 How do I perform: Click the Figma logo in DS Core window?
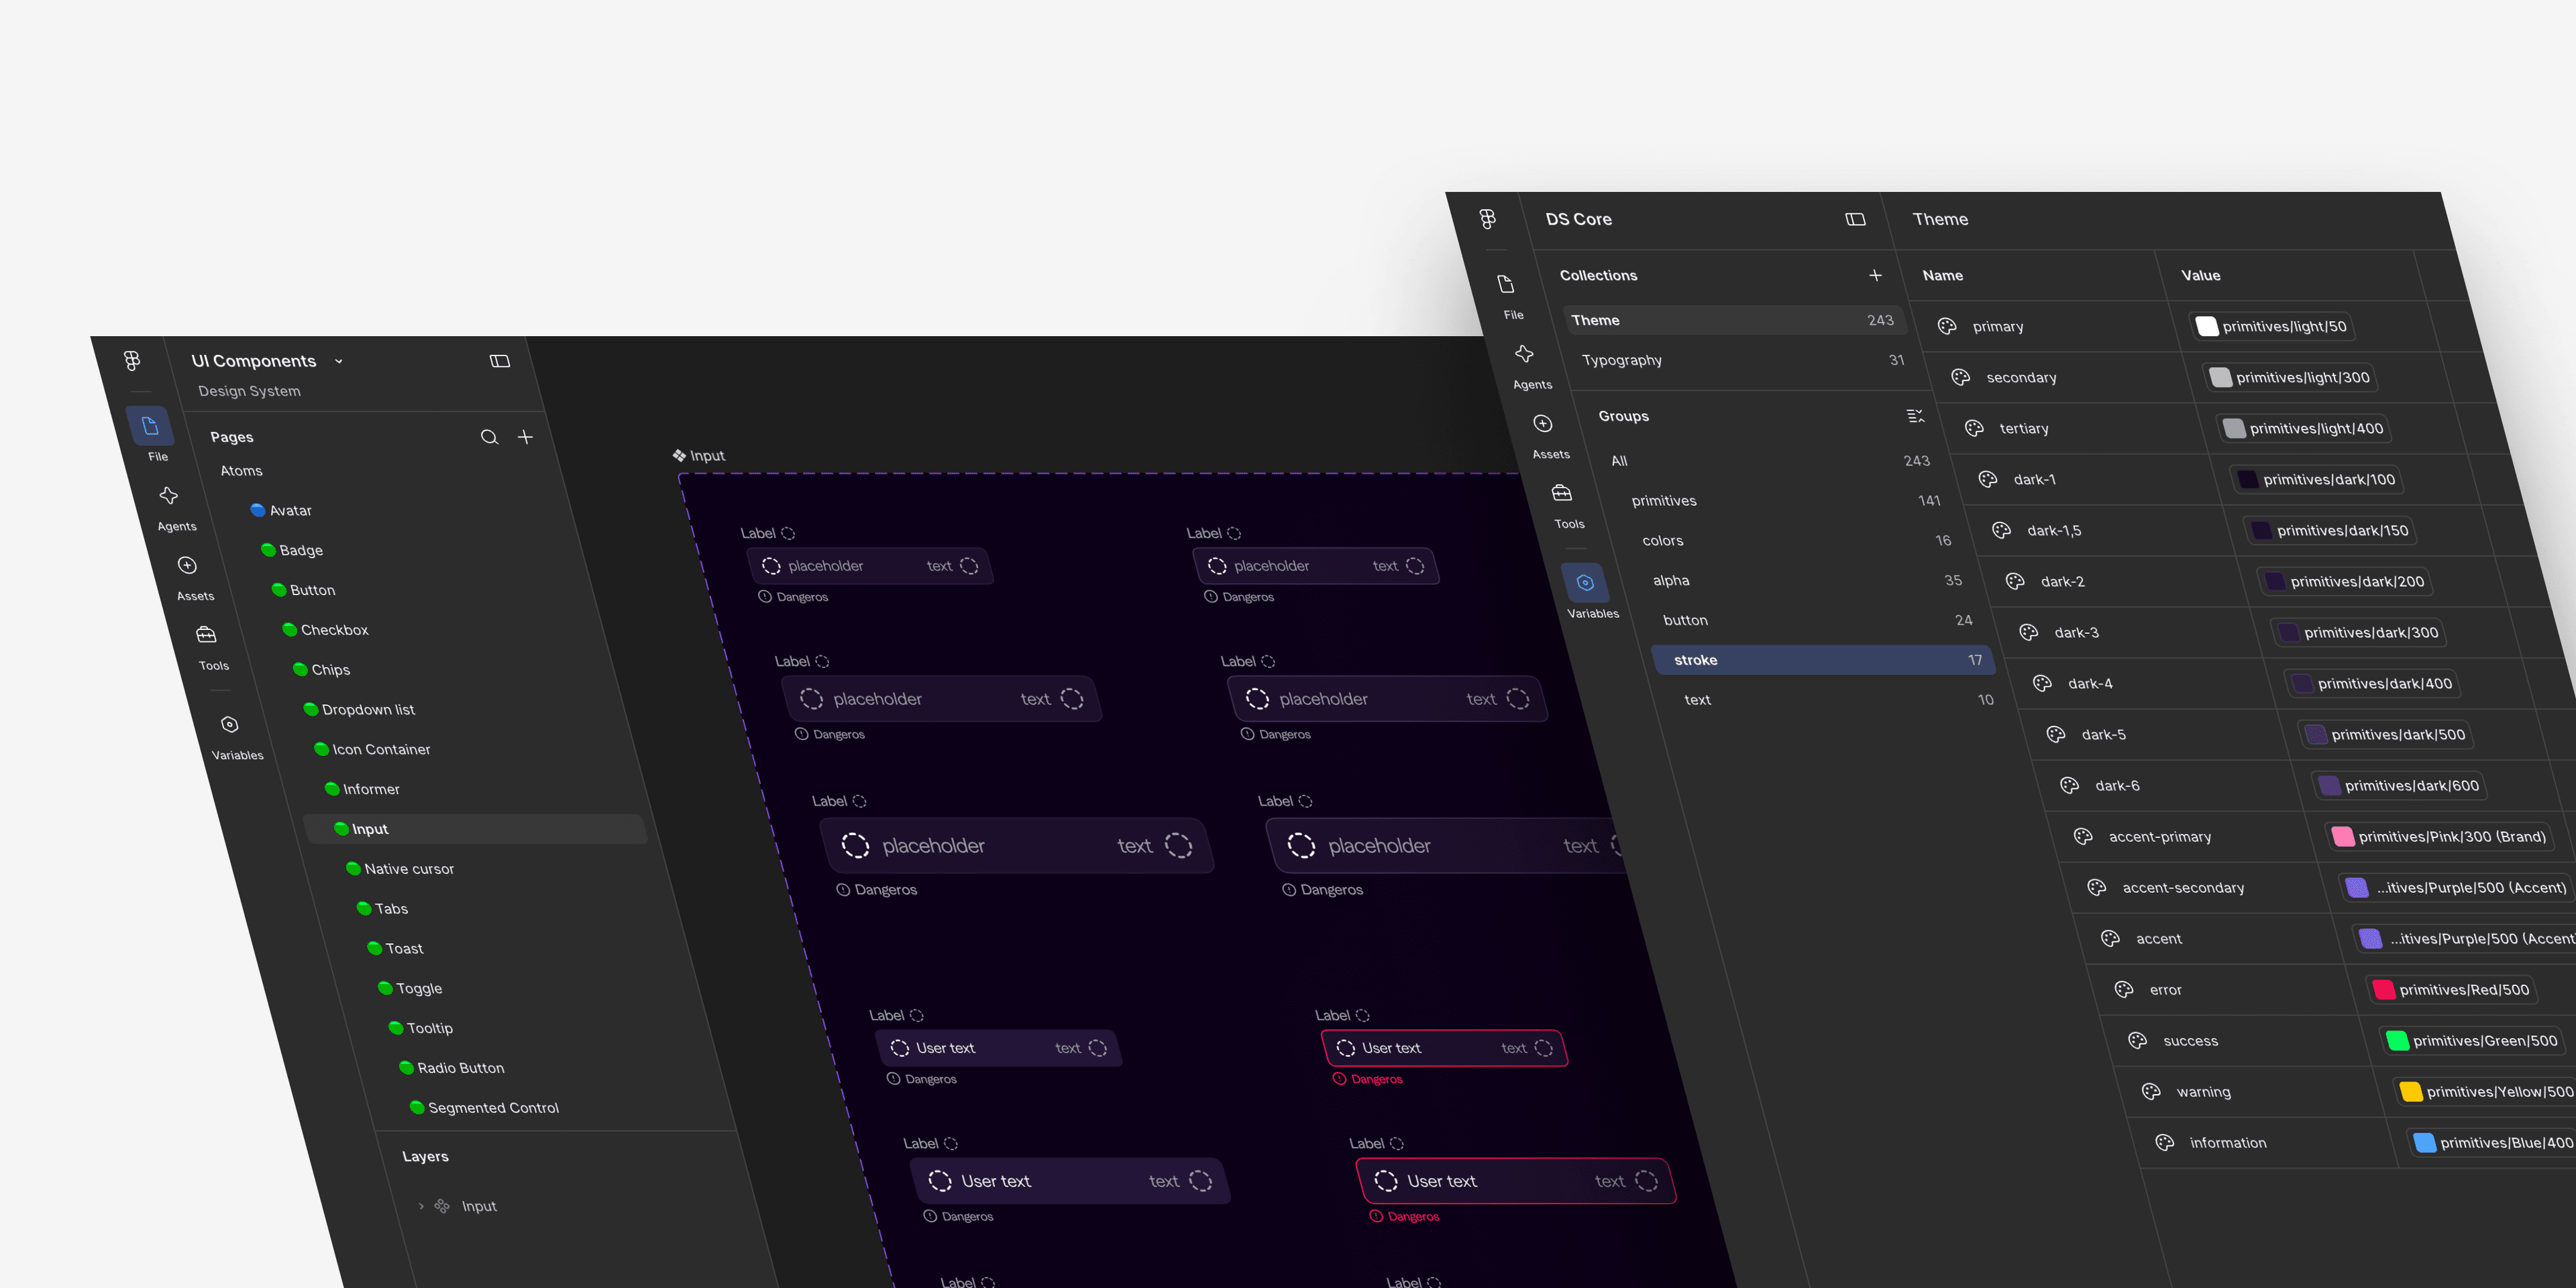click(x=1488, y=219)
